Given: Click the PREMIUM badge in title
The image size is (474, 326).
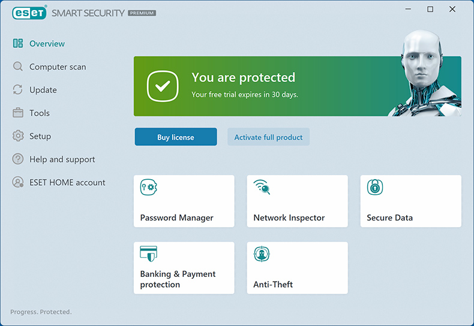Looking at the screenshot, I should pos(142,13).
